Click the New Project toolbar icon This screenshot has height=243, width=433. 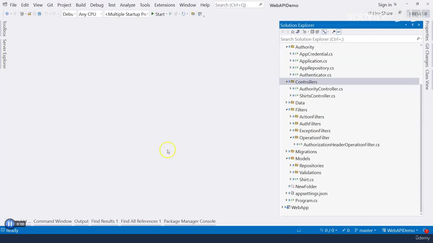(22, 14)
